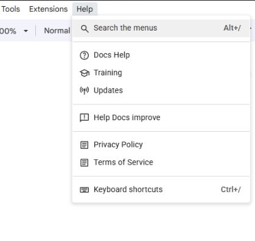The height and width of the screenshot is (241, 255).
Task: Click the Ctrl+/ shortcut label
Action: [231, 190]
